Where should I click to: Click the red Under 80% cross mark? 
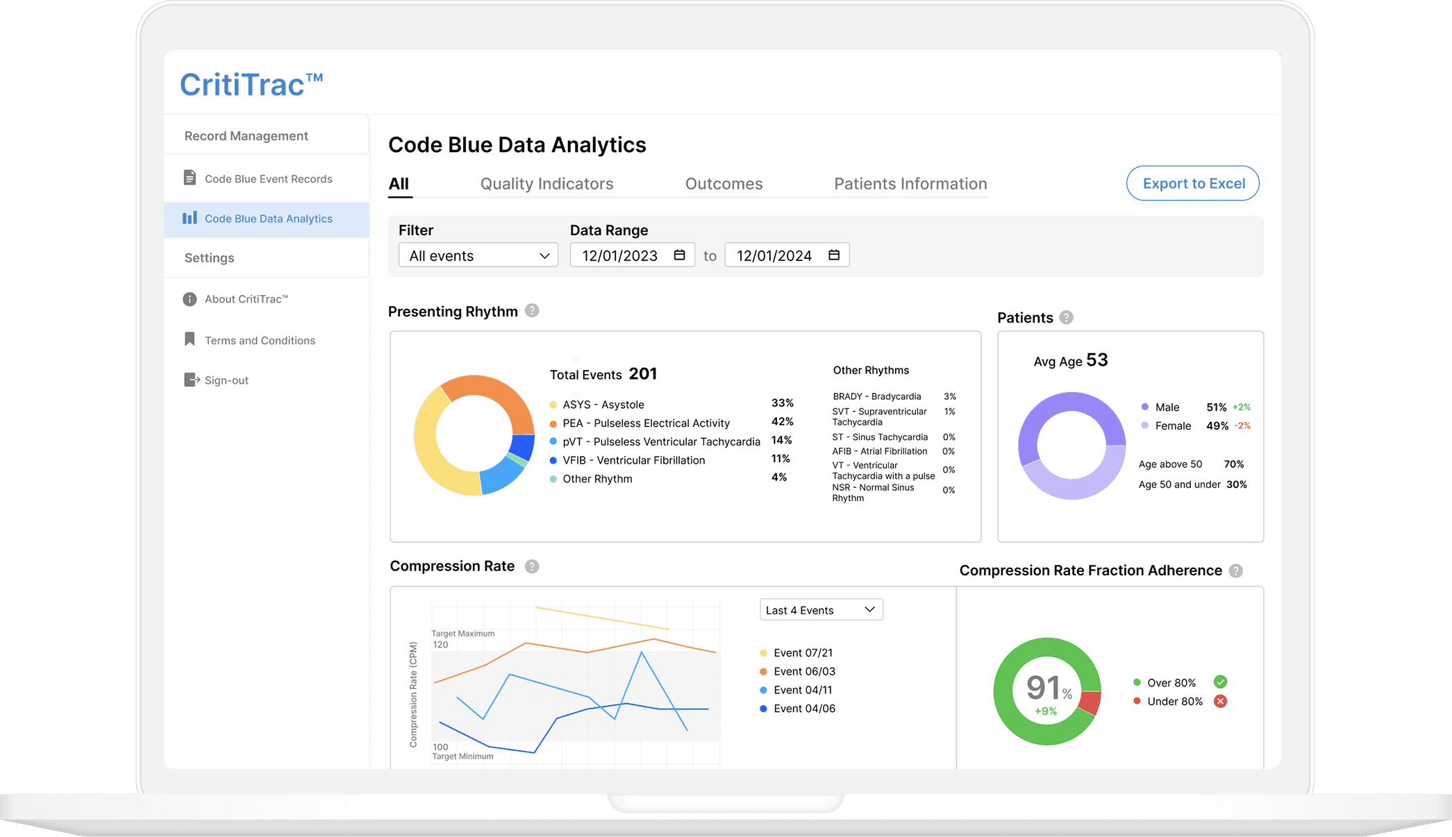[x=1220, y=702]
